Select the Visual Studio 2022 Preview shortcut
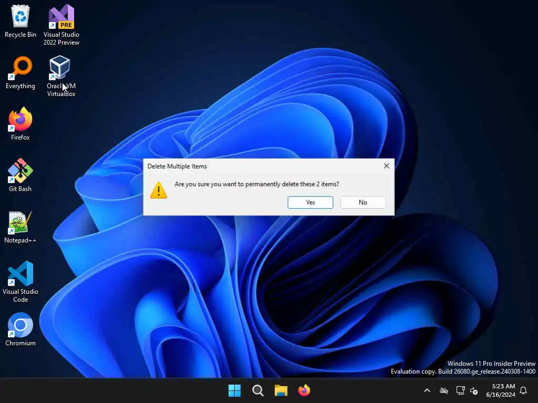 point(61,25)
